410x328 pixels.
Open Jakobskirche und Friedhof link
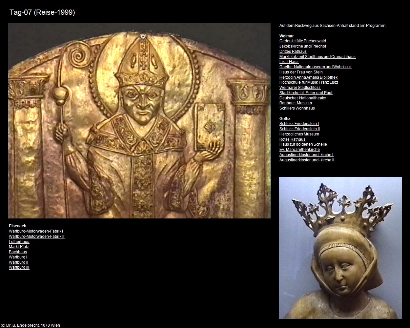tap(303, 46)
